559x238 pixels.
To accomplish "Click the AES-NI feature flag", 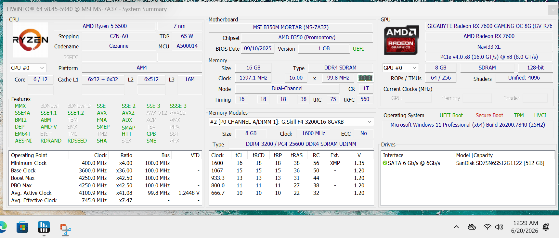I will point(23,141).
